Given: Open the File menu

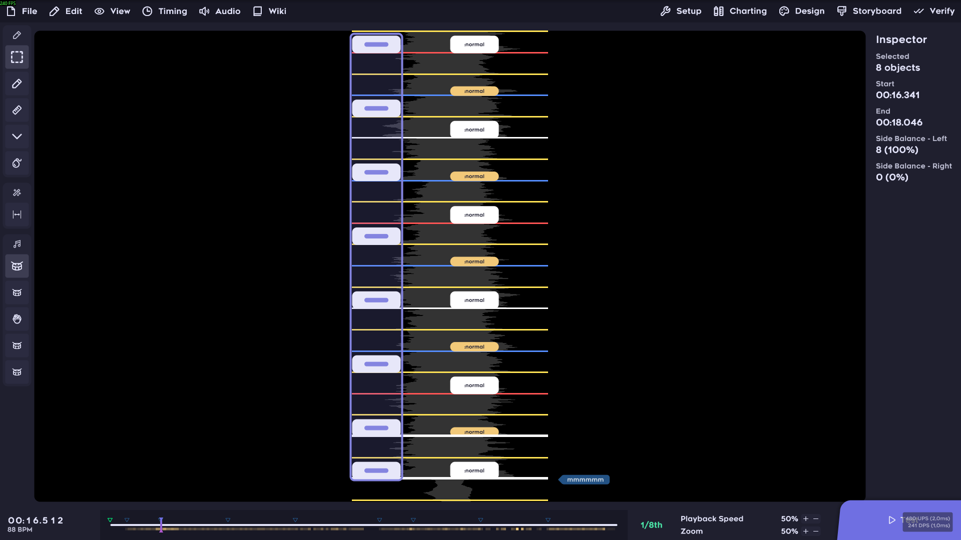Looking at the screenshot, I should [x=22, y=11].
